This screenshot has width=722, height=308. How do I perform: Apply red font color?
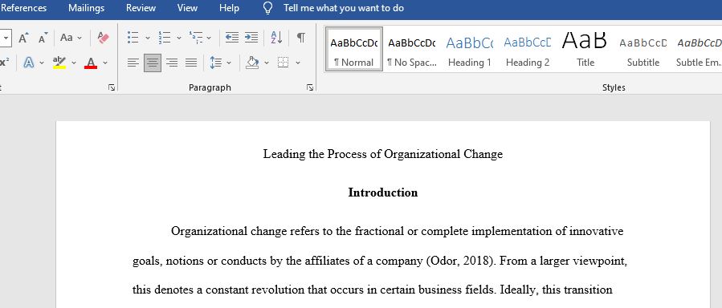click(x=91, y=63)
